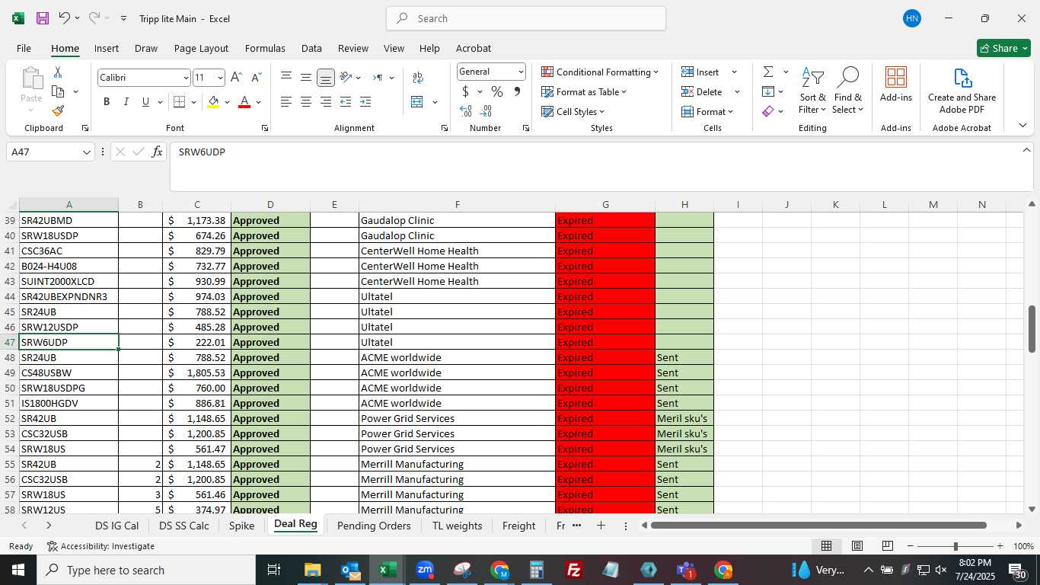1040x585 pixels.
Task: Undo the last action
Action: click(x=65, y=18)
